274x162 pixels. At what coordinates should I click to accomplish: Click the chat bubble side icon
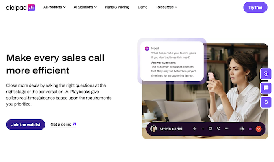(x=266, y=88)
